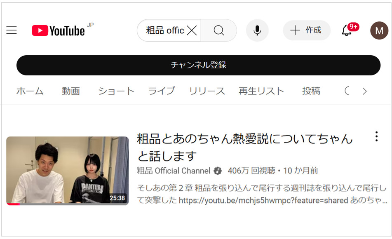Click in the search field containing 粗品
Viewport: 392px width, 239px height.
point(165,30)
